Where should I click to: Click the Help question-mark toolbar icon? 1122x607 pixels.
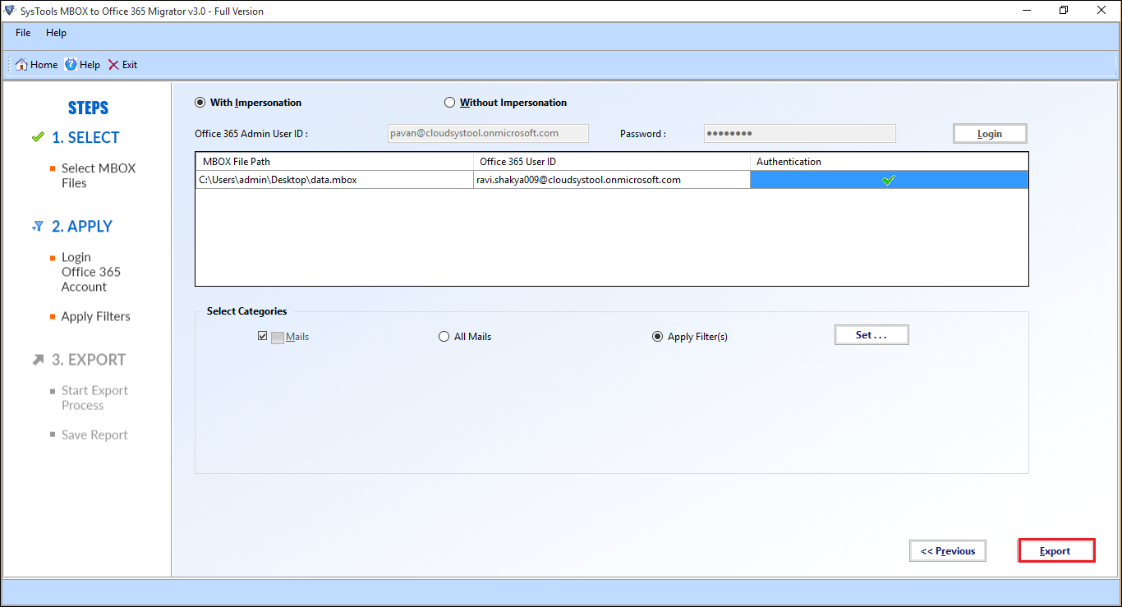coord(71,64)
